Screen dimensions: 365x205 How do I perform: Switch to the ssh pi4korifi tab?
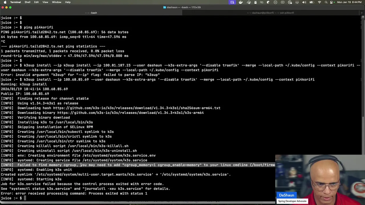click(270, 13)
